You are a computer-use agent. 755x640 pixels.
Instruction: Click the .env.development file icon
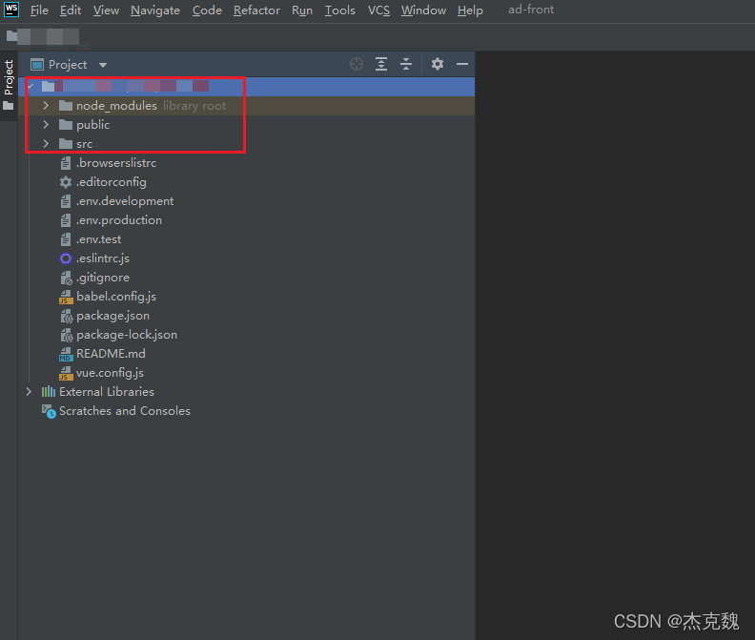[x=66, y=201]
